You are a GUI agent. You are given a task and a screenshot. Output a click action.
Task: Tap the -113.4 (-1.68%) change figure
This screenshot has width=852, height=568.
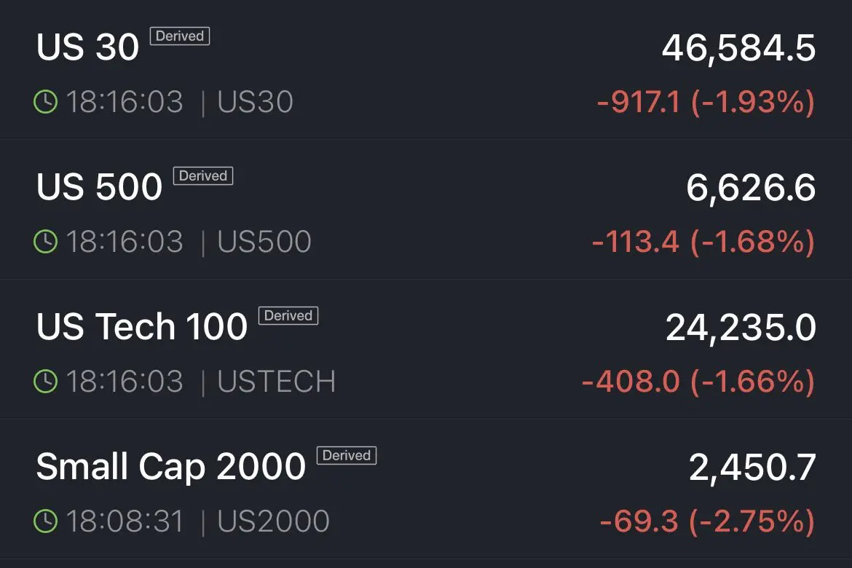(703, 242)
